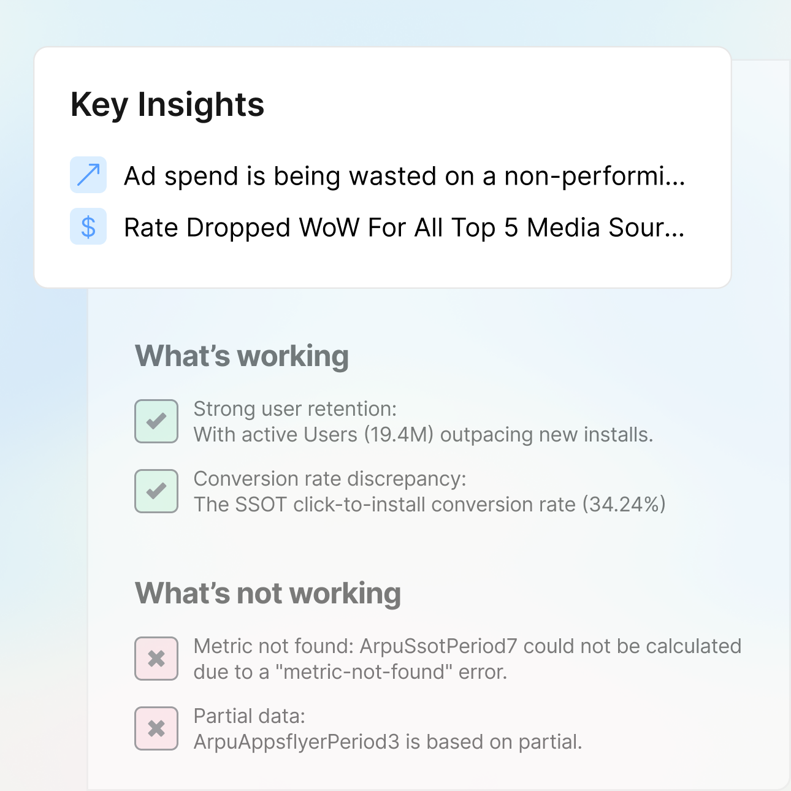
Task: Click the dollar sign icon beside Rate Dropped
Action: pyautogui.click(x=88, y=227)
